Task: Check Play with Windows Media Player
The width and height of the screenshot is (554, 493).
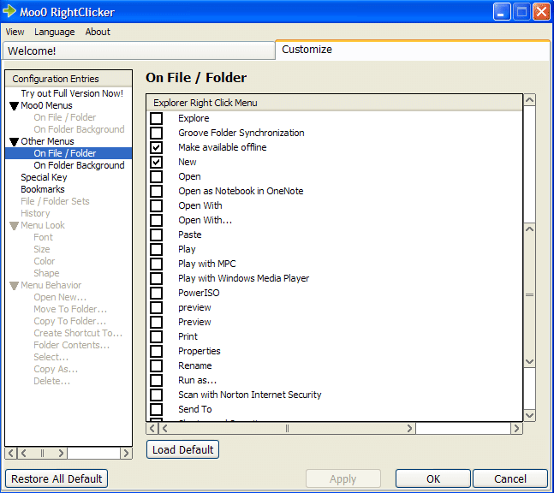Action: tap(157, 278)
